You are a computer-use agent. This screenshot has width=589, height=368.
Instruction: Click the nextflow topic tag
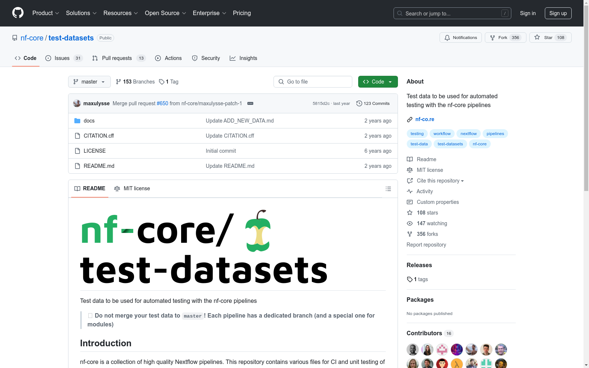point(469,134)
